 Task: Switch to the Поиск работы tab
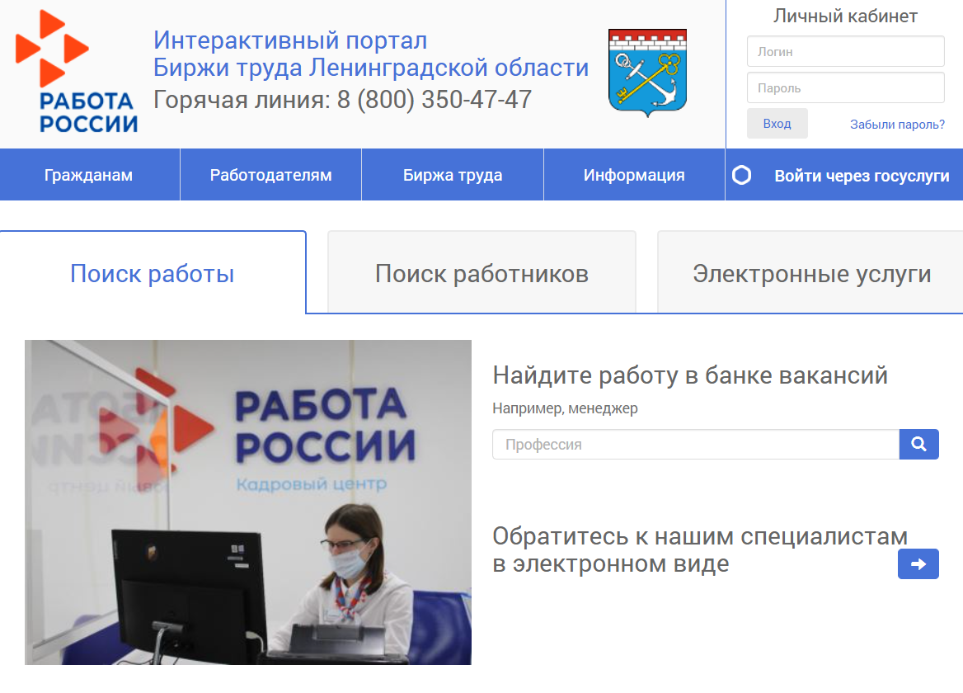tap(153, 273)
